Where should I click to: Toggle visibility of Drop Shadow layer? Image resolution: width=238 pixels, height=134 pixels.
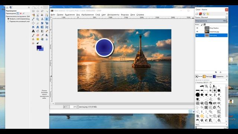point(197,28)
